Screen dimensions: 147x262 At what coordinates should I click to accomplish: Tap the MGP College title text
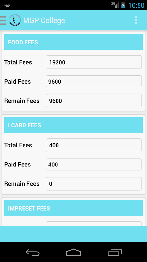click(44, 20)
